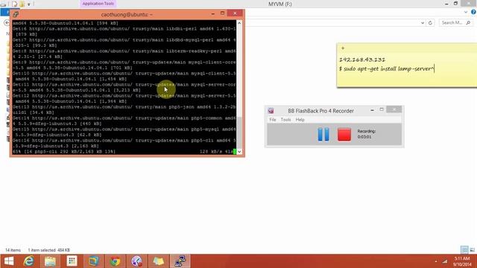The width and height of the screenshot is (477, 268).
Task: Click the quick access toolbar dropdown arrow
Action: 29,4
